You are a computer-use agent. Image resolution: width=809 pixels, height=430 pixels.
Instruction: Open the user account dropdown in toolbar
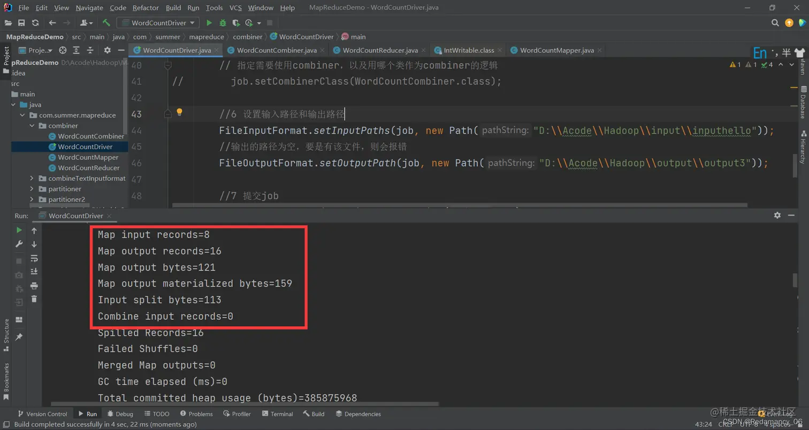pyautogui.click(x=86, y=23)
